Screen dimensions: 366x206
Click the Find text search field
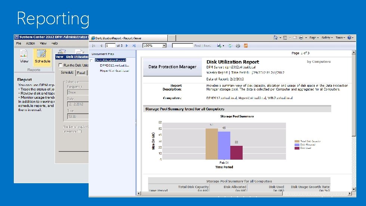point(182,46)
